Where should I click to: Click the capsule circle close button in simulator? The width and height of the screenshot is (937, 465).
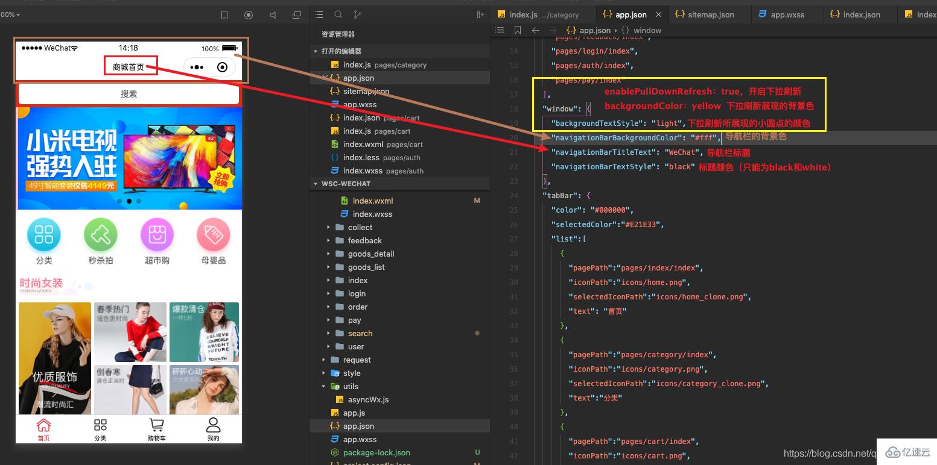click(x=222, y=67)
